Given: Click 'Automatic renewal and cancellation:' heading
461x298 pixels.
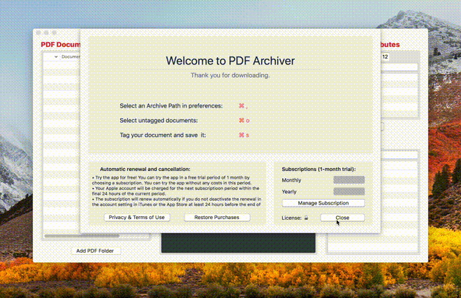Looking at the screenshot, I should coord(145,170).
